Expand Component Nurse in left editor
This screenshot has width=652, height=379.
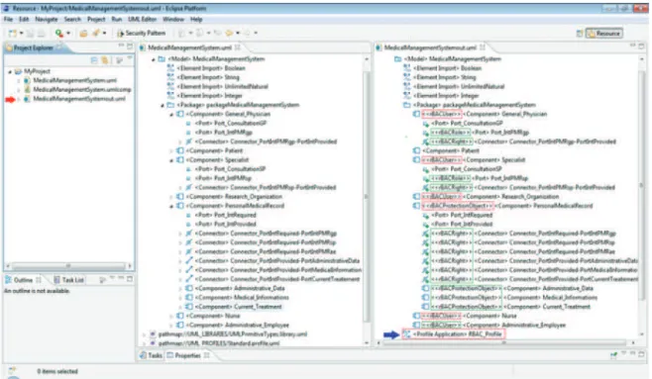click(171, 316)
